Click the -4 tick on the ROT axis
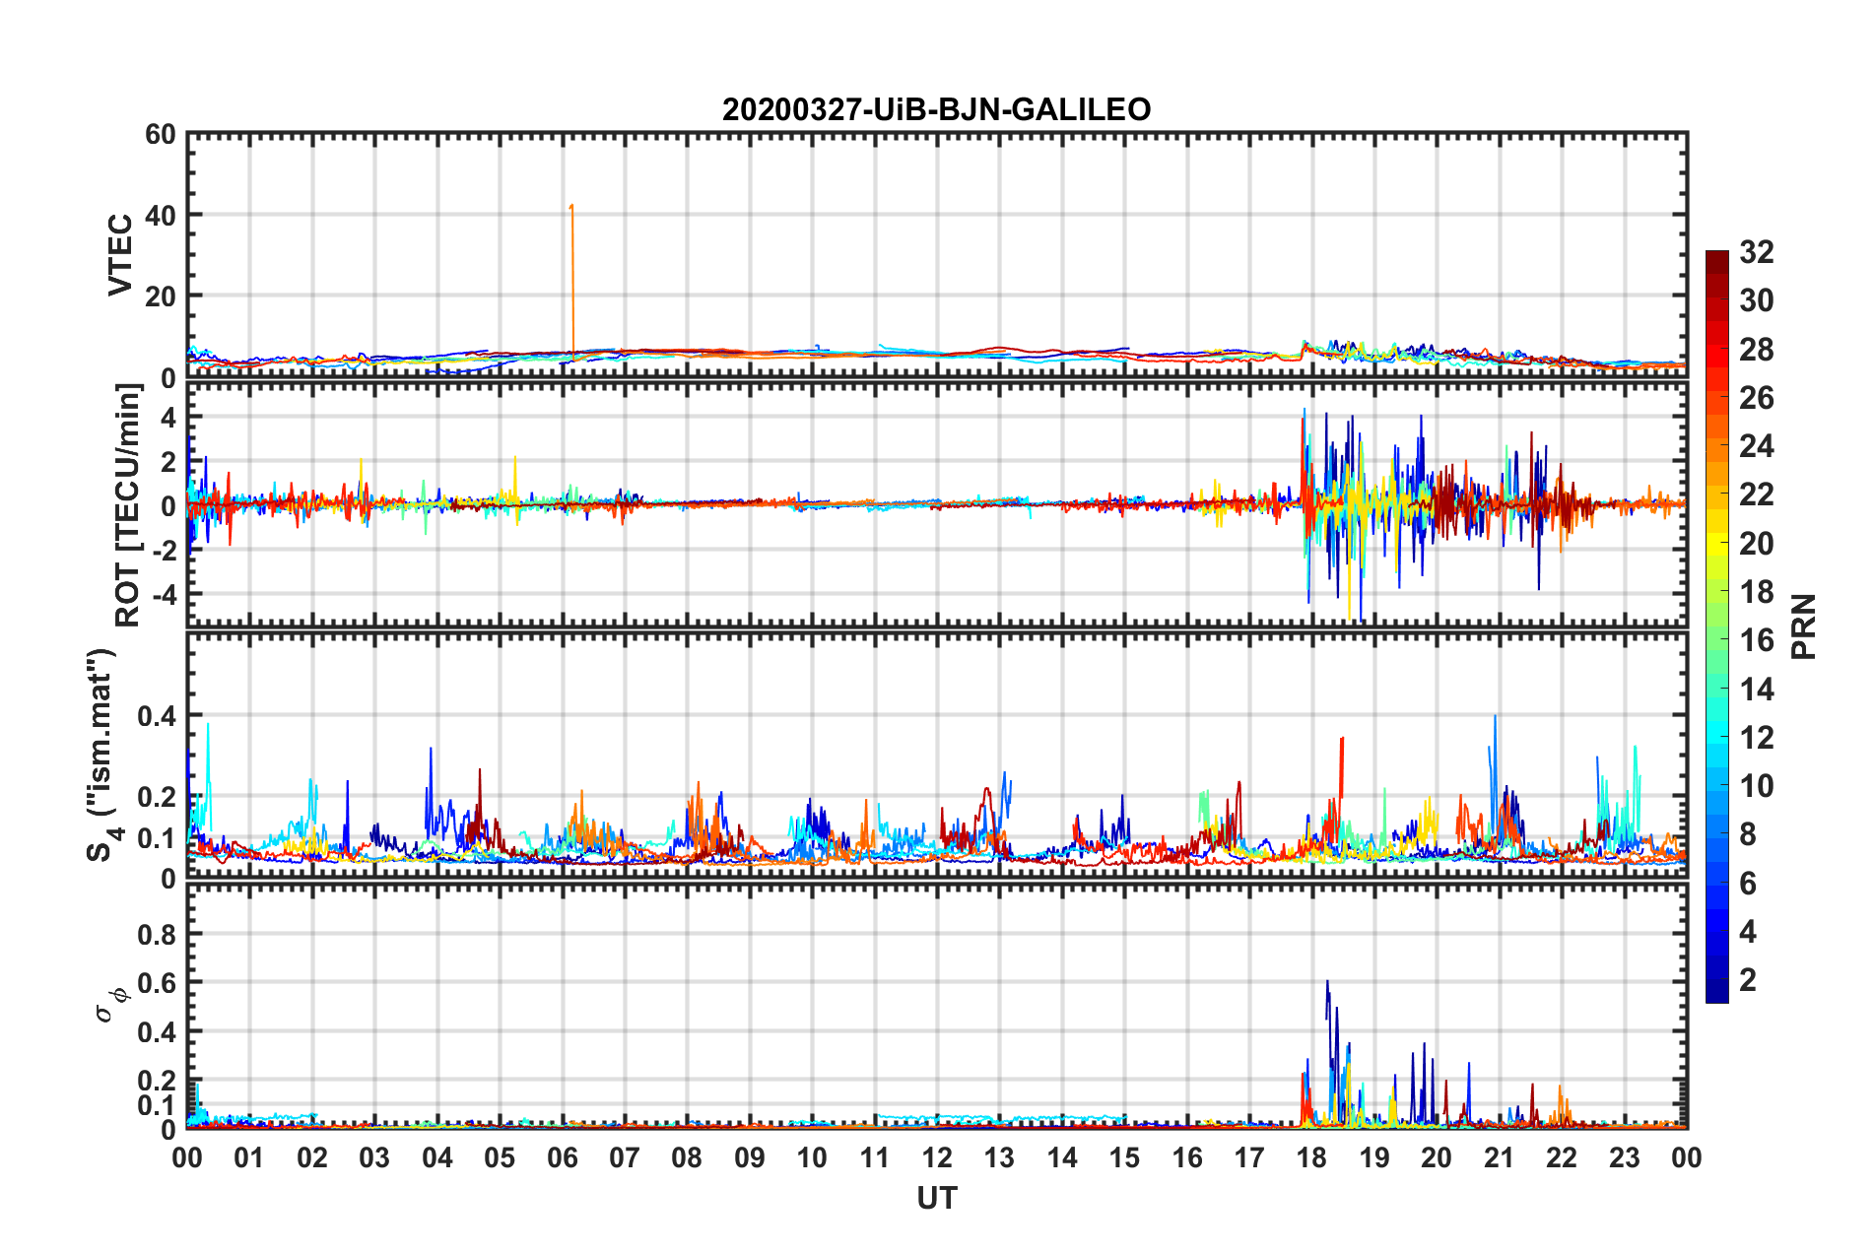This screenshot has height=1253, width=1874. click(x=167, y=595)
